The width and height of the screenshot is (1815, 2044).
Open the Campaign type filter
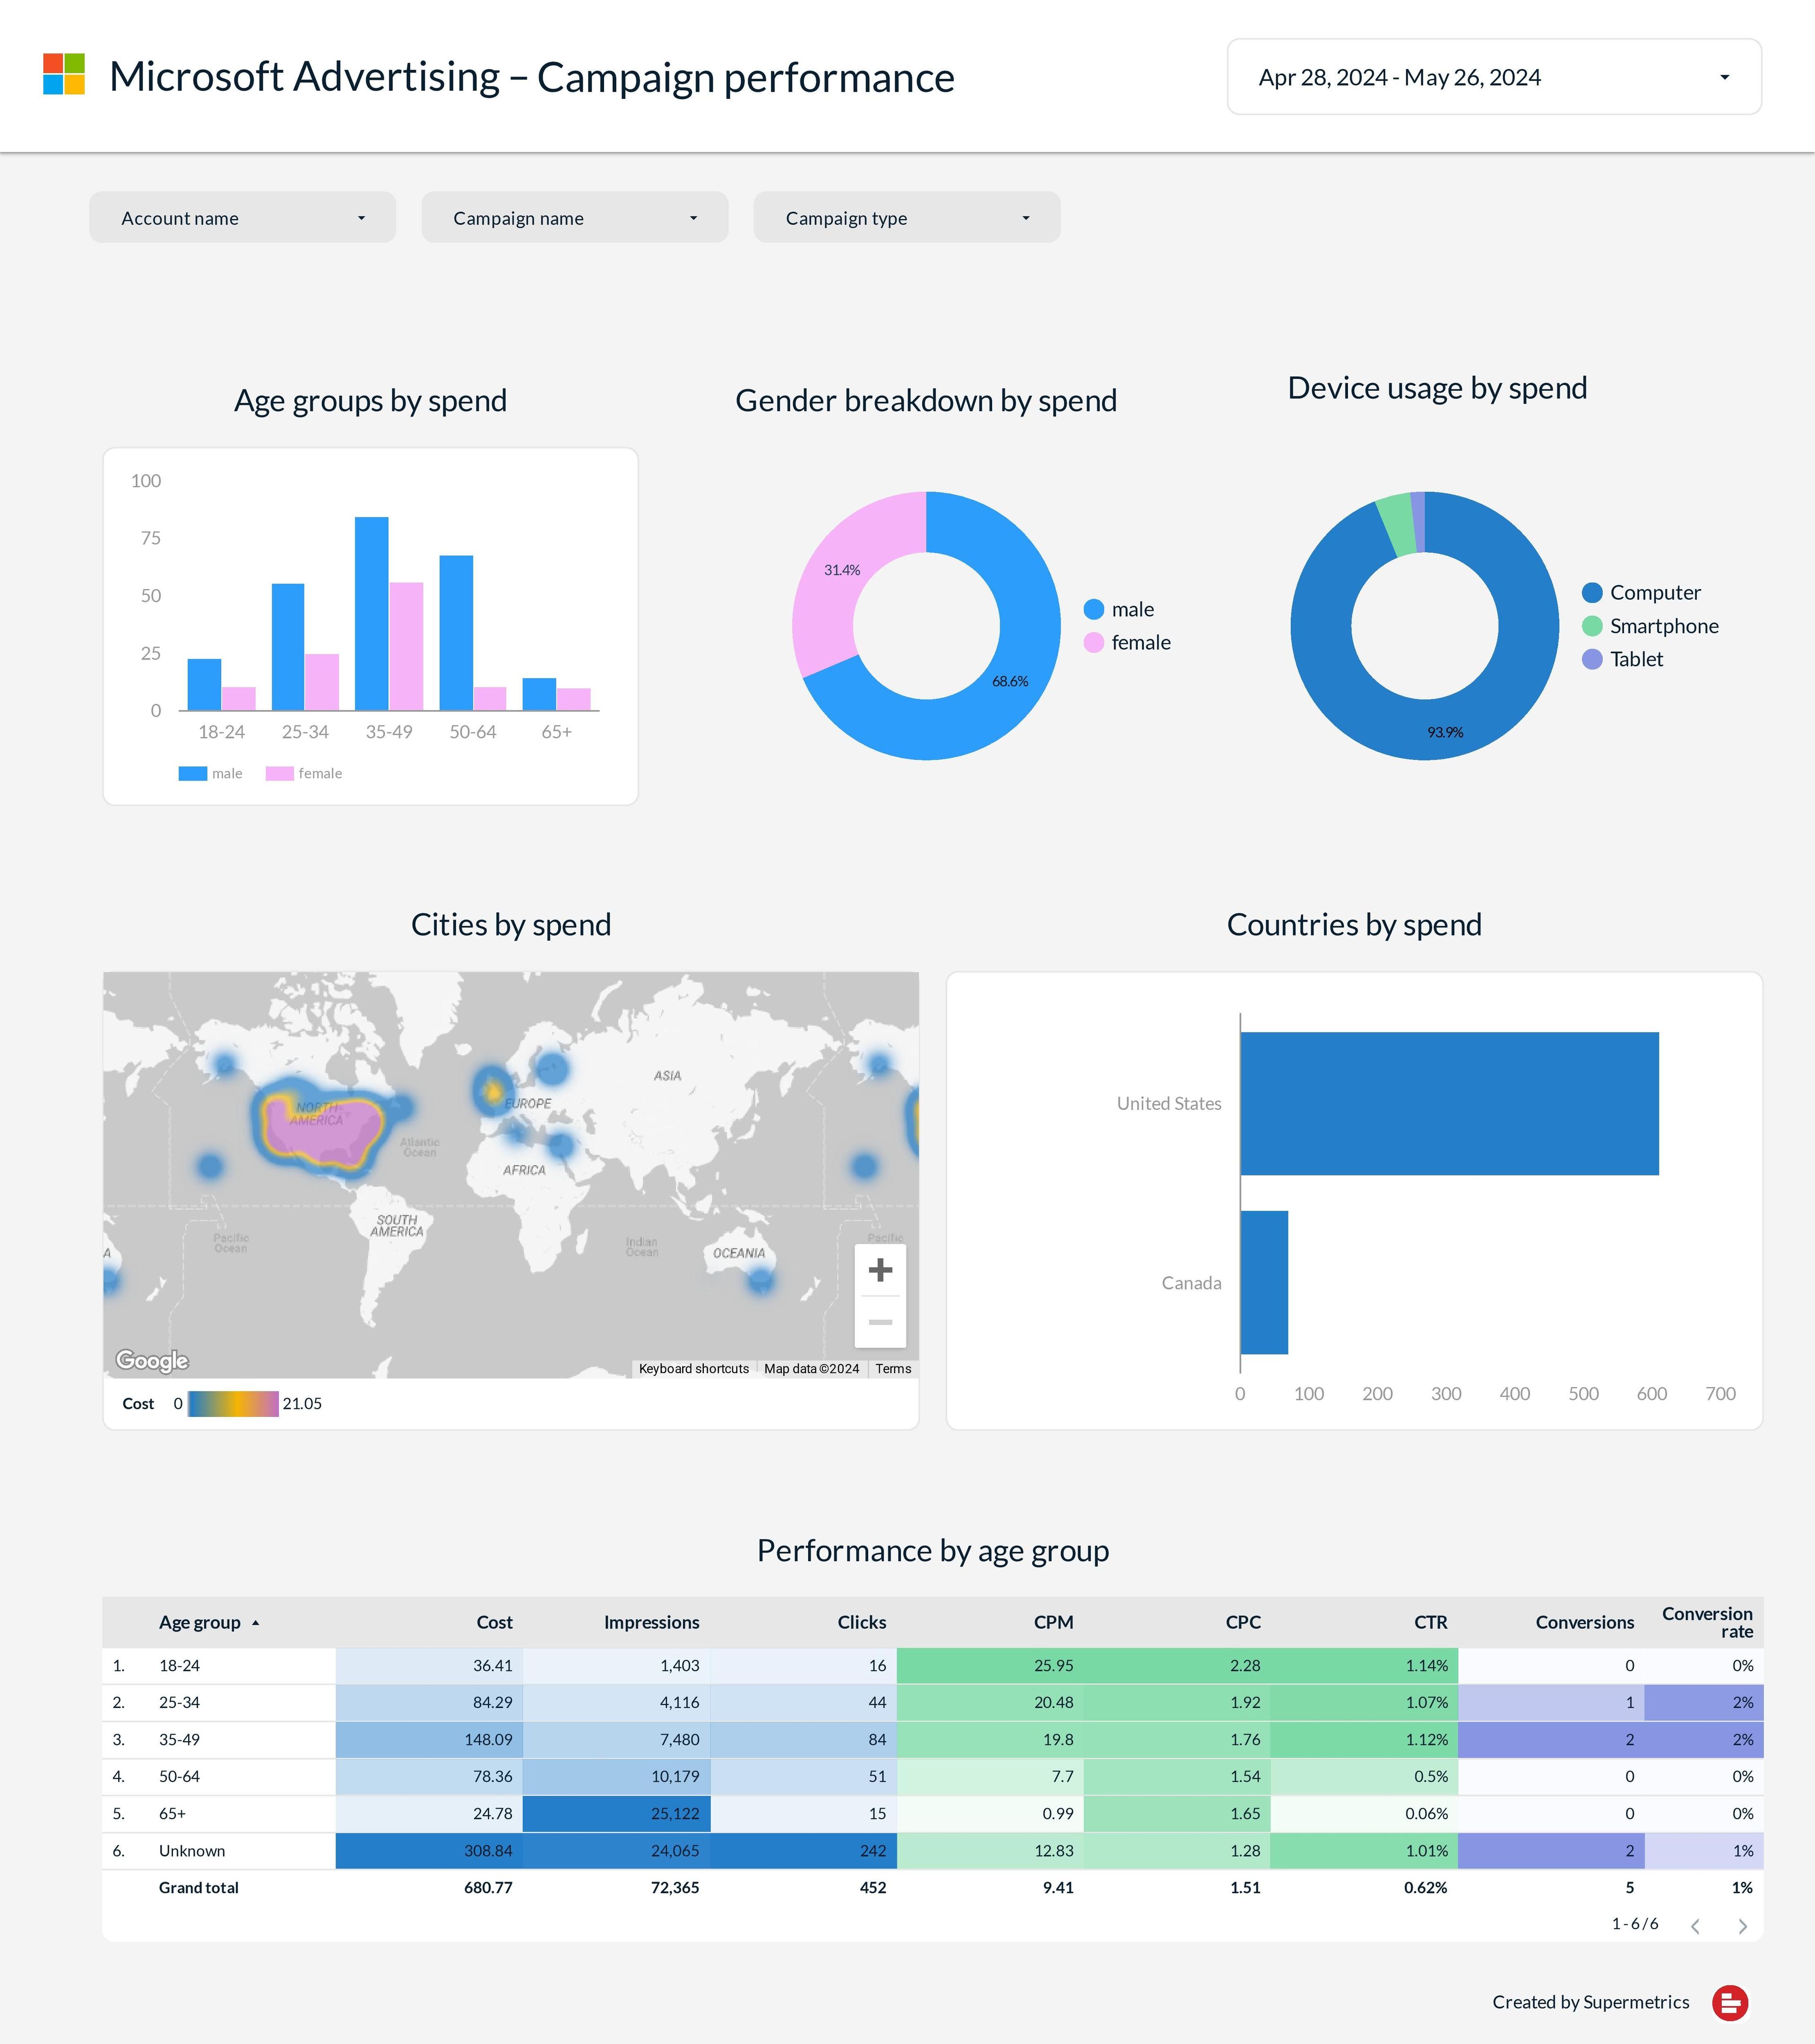tap(906, 218)
